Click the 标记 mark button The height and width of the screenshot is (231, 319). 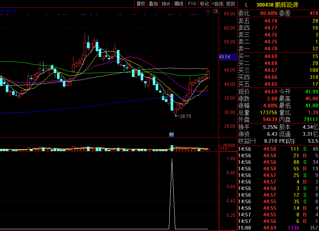click(x=204, y=4)
